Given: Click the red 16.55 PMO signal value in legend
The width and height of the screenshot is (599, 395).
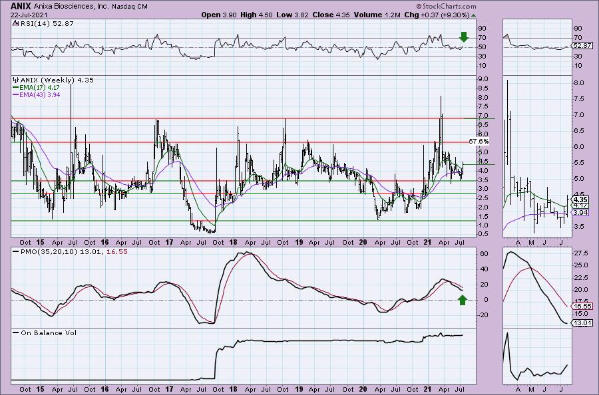Looking at the screenshot, I should (x=117, y=252).
